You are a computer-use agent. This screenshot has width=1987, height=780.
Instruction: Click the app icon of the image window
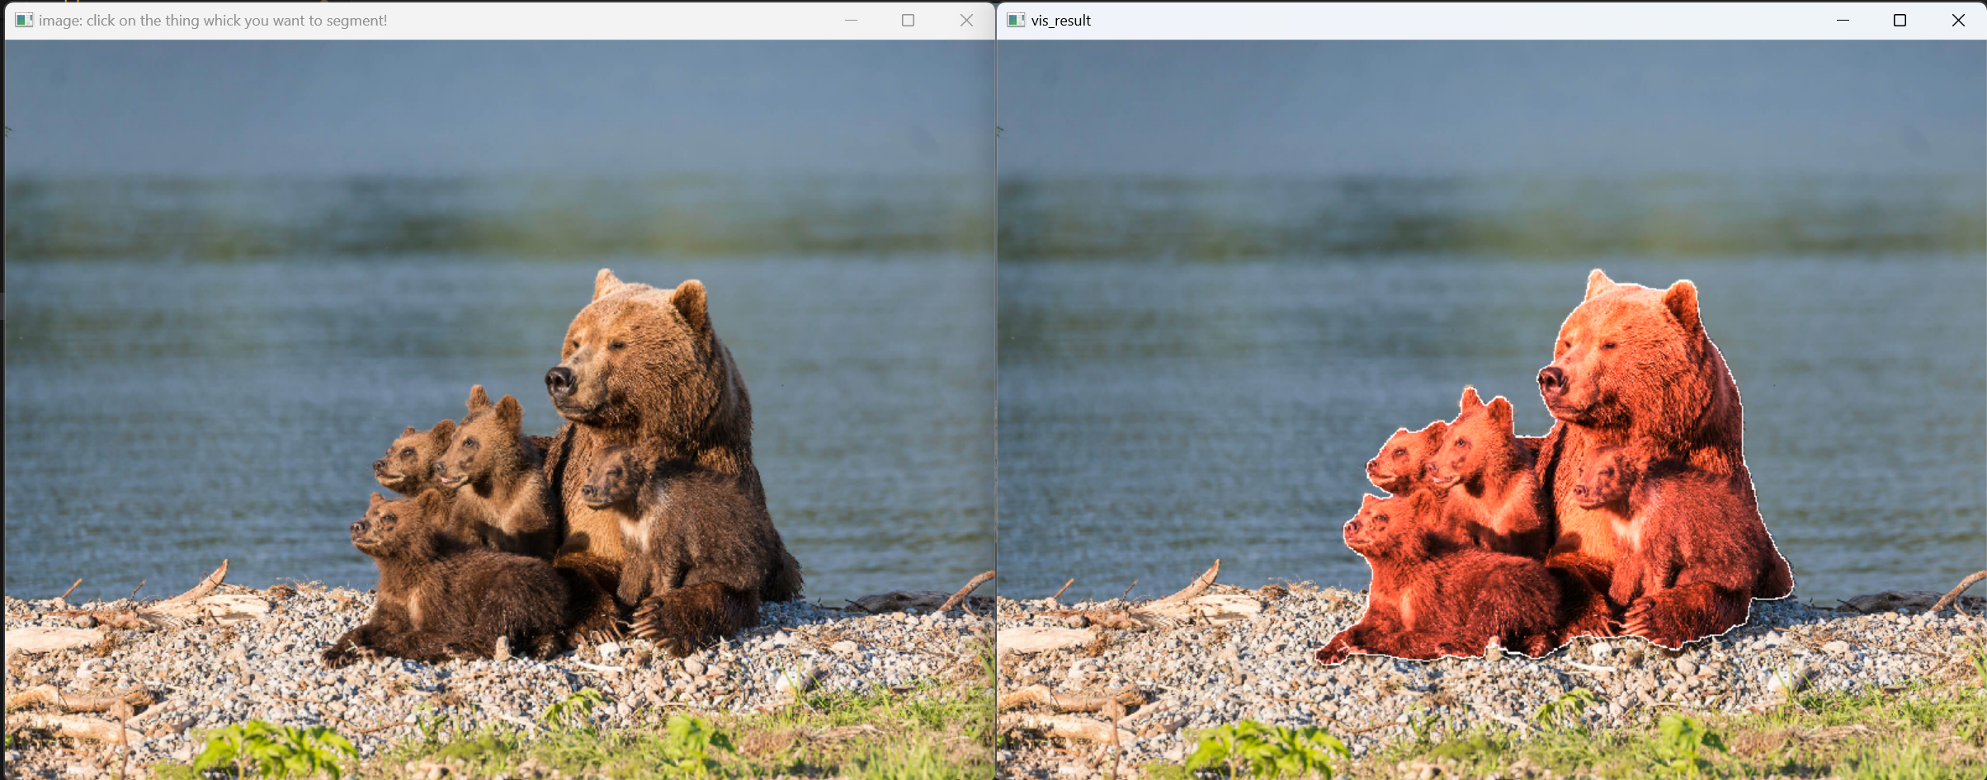point(24,20)
